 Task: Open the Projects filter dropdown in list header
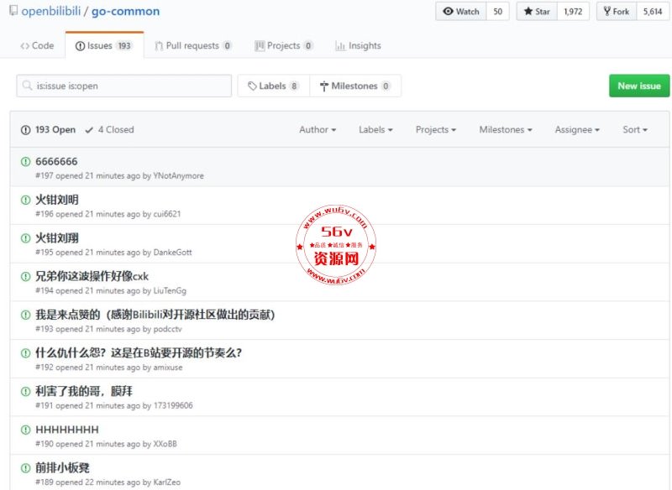pyautogui.click(x=435, y=130)
